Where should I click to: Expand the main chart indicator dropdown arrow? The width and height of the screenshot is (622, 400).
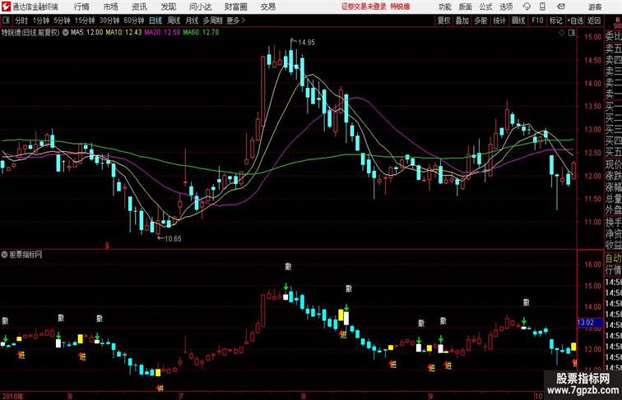(66, 33)
